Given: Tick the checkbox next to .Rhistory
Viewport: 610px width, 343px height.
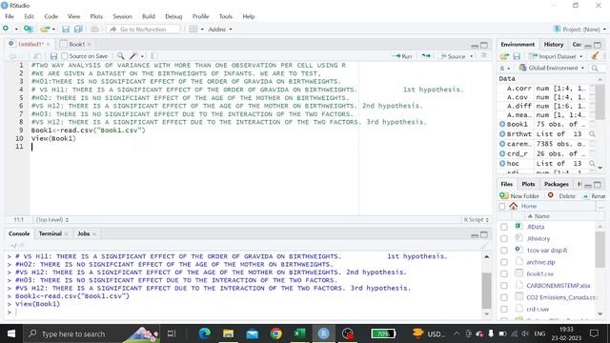Looking at the screenshot, I should pyautogui.click(x=504, y=238).
